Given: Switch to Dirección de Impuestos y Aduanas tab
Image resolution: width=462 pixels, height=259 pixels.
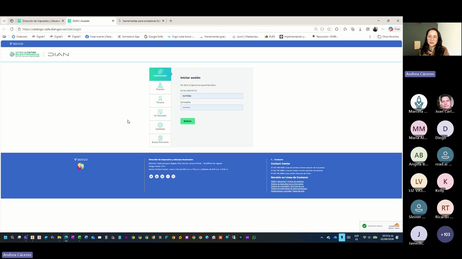Looking at the screenshot, I should (41, 21).
